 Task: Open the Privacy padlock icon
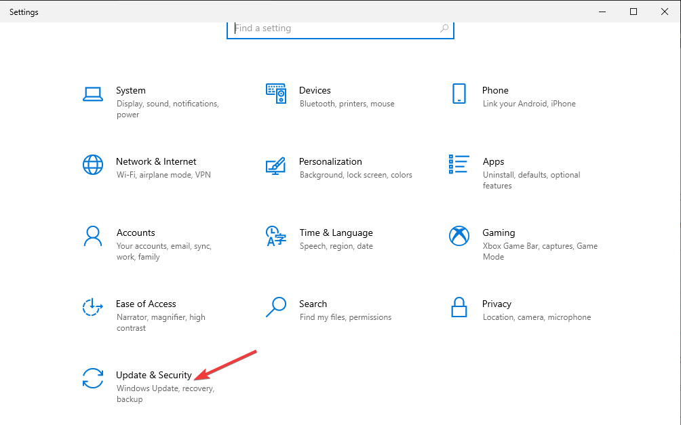pos(459,307)
